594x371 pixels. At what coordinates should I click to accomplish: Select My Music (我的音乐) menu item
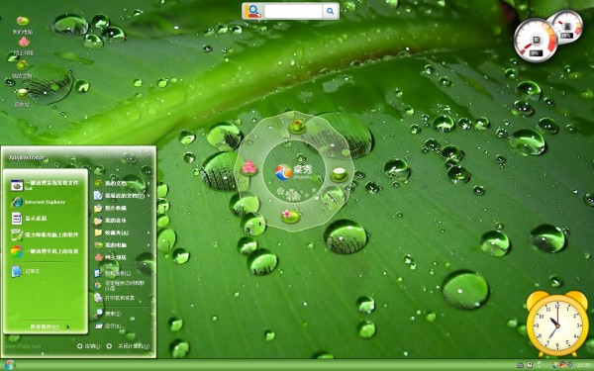110,220
